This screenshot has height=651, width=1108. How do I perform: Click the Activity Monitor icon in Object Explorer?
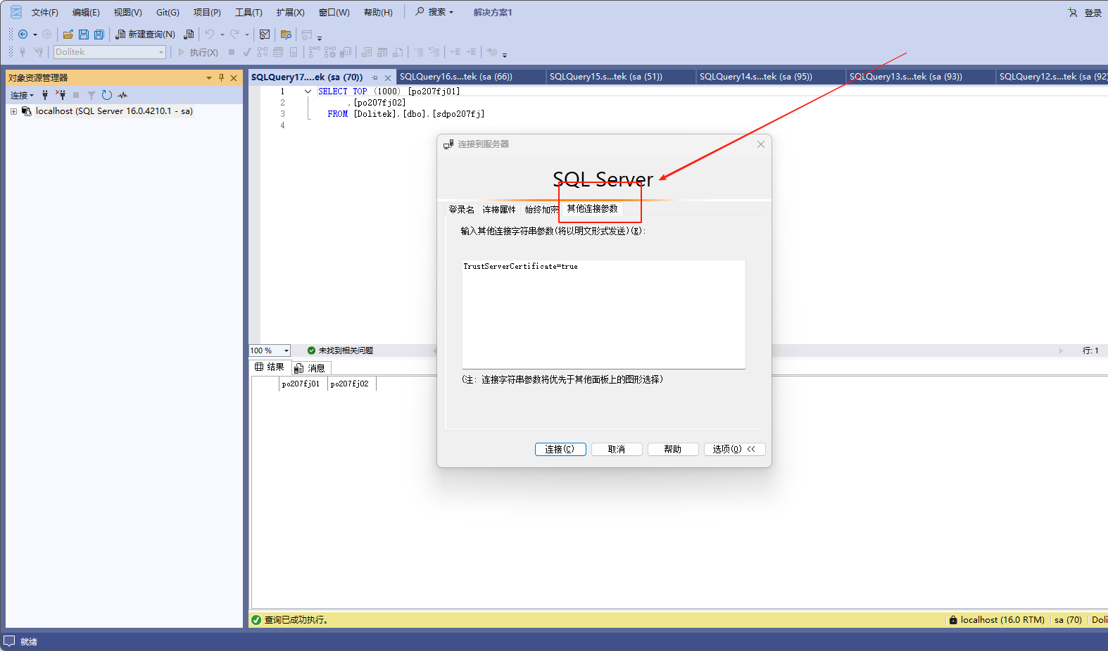(123, 95)
